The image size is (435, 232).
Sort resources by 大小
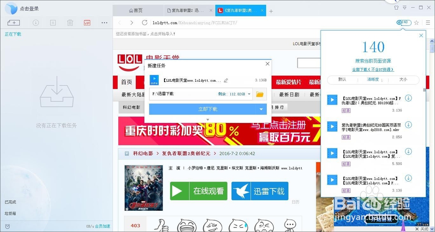pos(403,80)
